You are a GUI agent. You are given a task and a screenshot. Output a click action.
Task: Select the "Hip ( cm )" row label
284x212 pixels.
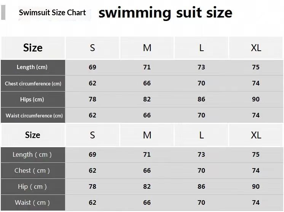click(x=32, y=186)
